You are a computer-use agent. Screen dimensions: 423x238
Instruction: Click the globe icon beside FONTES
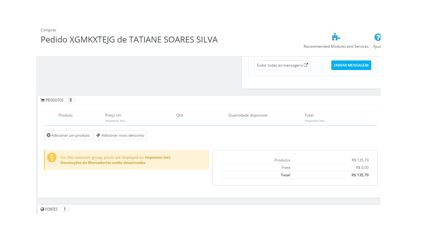pyautogui.click(x=43, y=209)
